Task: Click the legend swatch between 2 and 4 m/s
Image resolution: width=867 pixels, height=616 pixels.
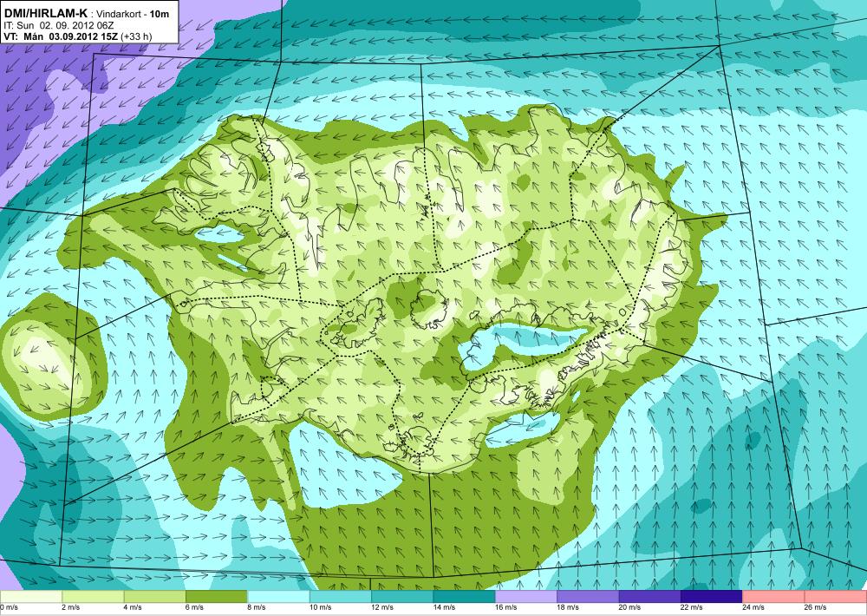Action: click(93, 597)
